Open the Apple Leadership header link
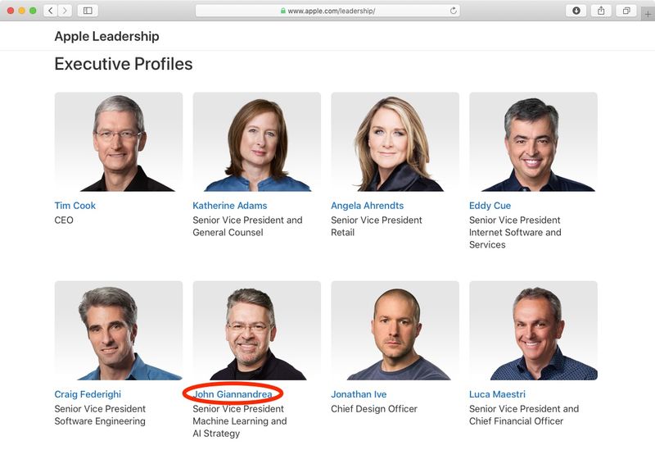The width and height of the screenshot is (655, 450). click(x=106, y=36)
